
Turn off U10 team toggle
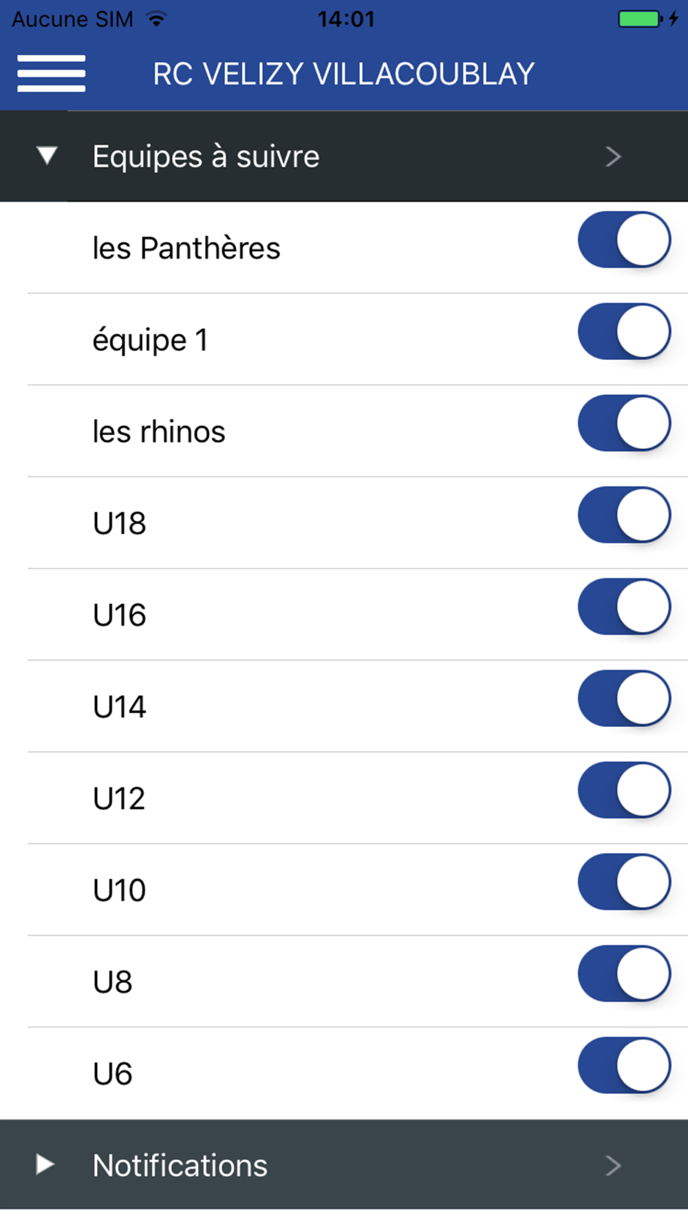(625, 882)
